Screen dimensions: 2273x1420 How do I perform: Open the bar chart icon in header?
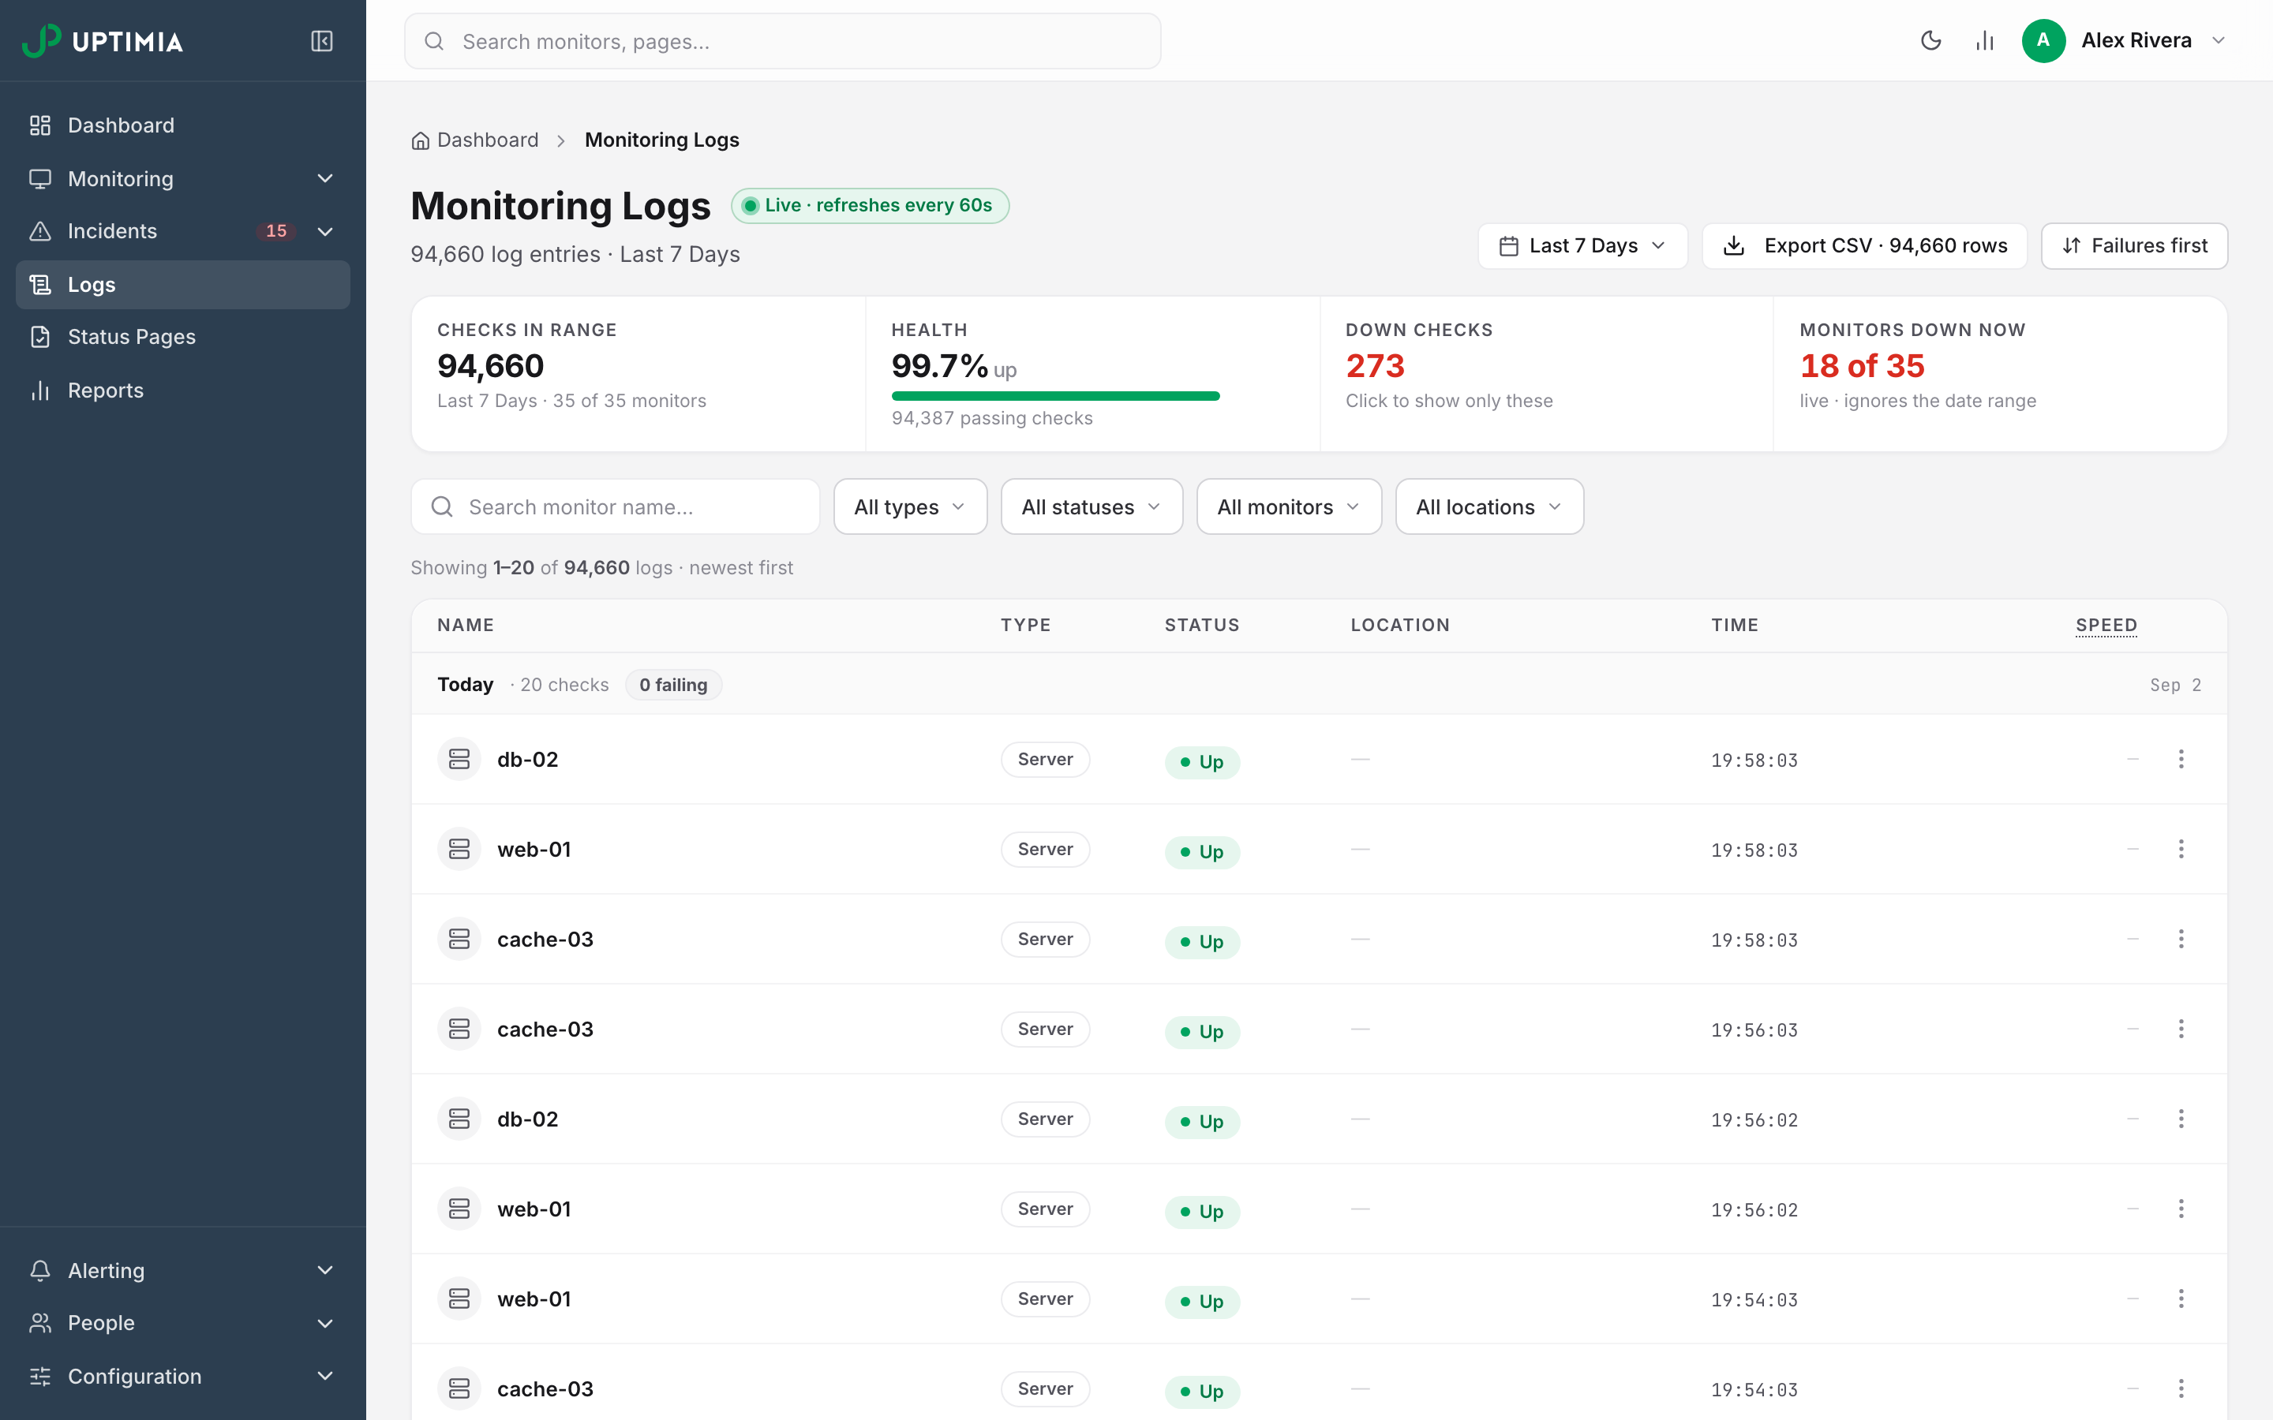click(x=1985, y=40)
